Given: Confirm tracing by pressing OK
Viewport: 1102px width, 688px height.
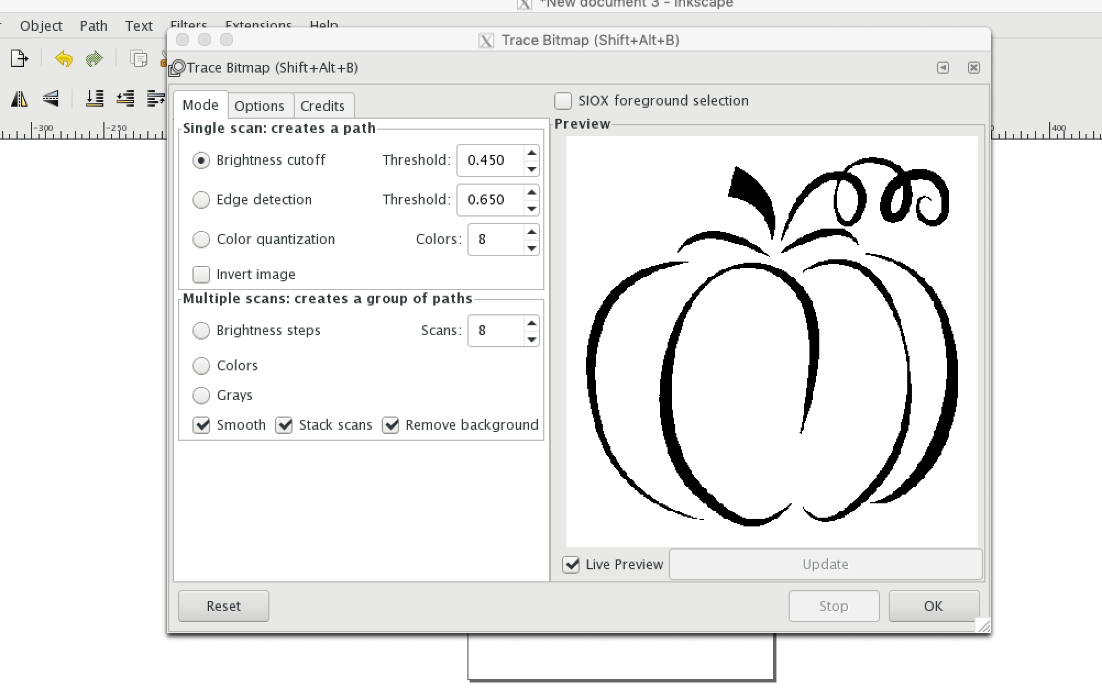Looking at the screenshot, I should (x=933, y=606).
